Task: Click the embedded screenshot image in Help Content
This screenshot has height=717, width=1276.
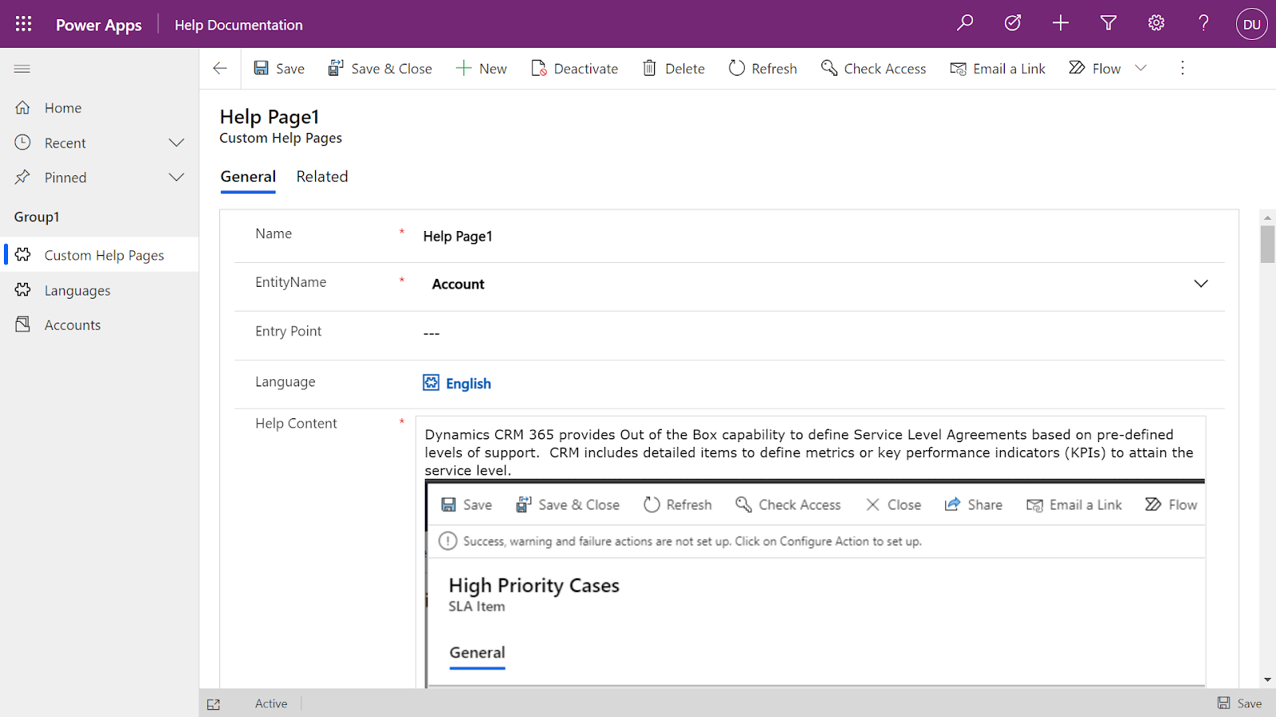Action: 815,583
